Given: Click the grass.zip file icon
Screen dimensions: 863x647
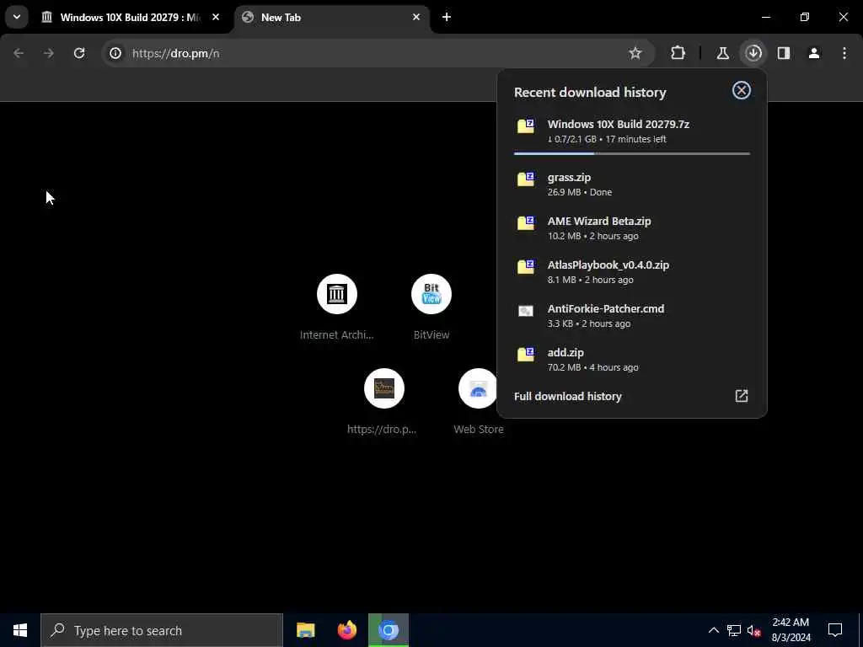Looking at the screenshot, I should pos(526,179).
